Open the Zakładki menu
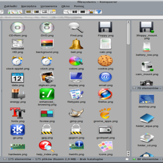The height and width of the screenshot is (163, 163). (x=11, y=6)
